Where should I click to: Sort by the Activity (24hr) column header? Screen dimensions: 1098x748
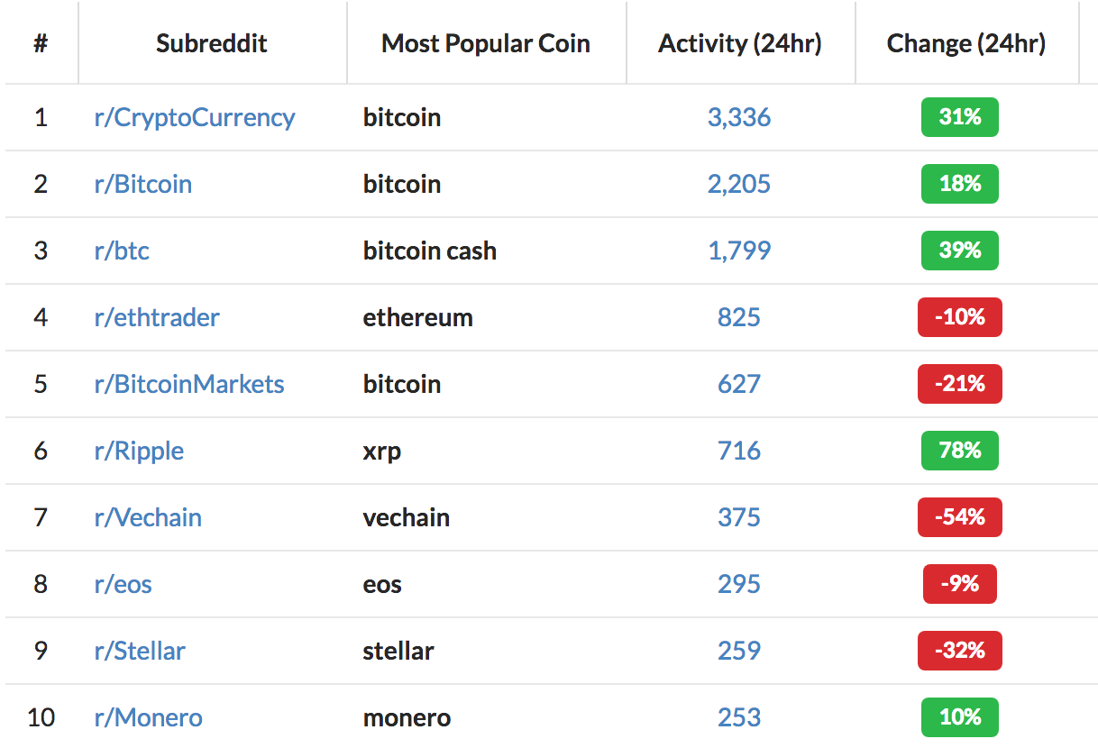(x=740, y=43)
